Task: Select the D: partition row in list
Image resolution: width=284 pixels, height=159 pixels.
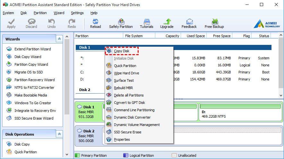Action: [174, 79]
